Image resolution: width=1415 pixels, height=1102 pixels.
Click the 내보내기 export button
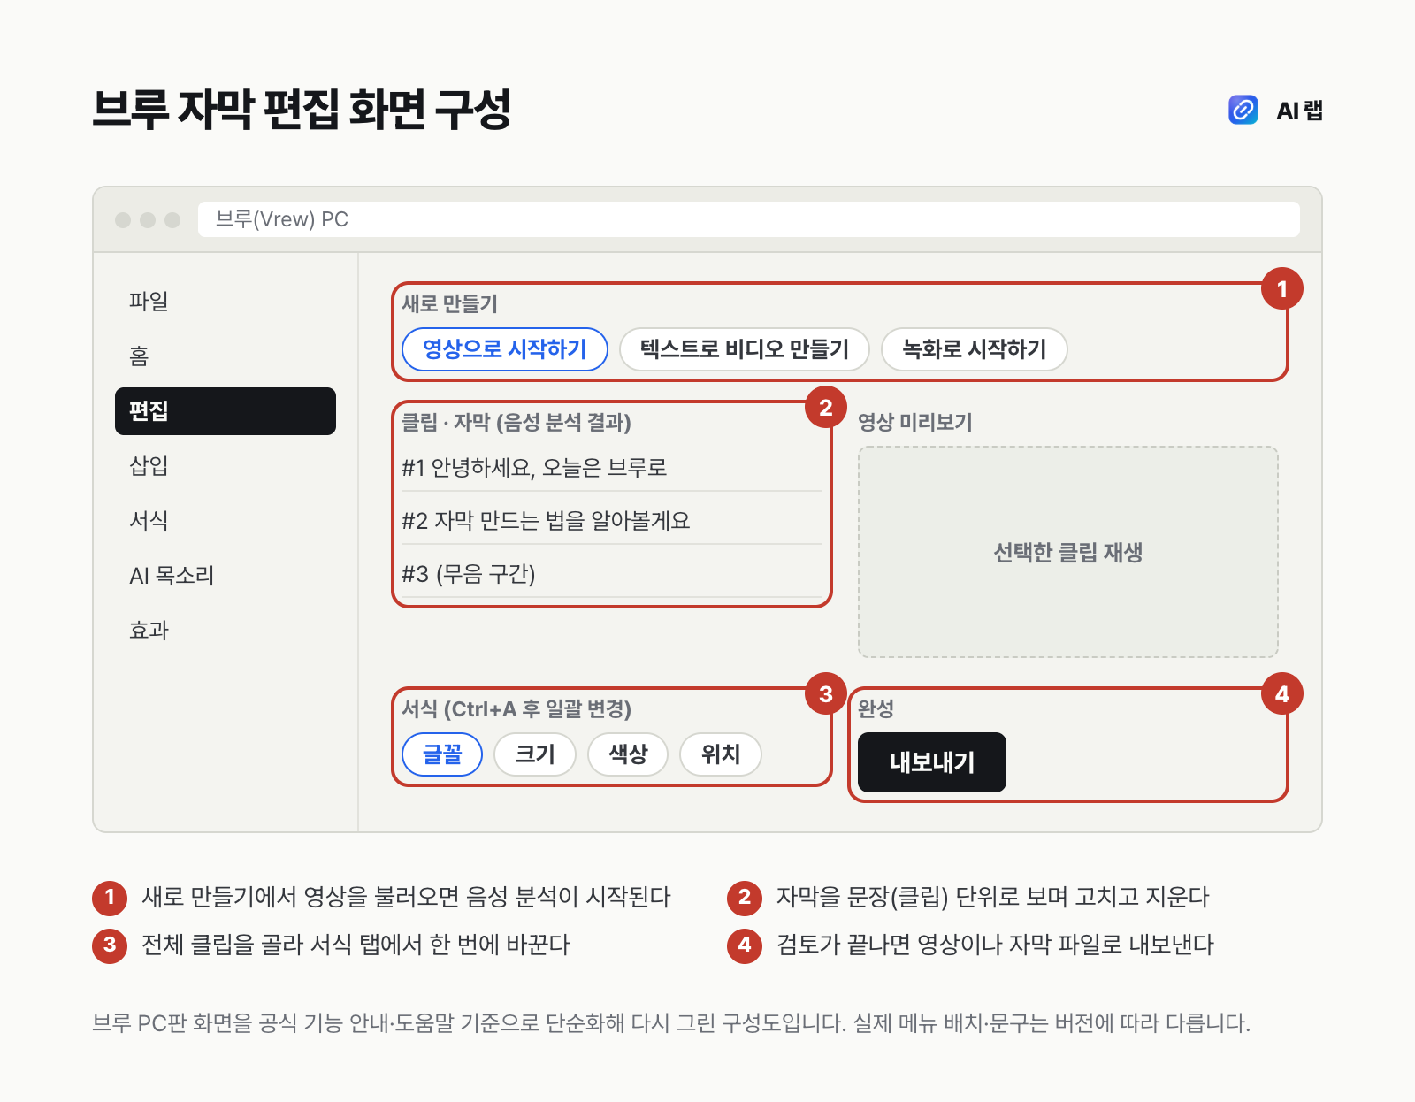(x=932, y=762)
